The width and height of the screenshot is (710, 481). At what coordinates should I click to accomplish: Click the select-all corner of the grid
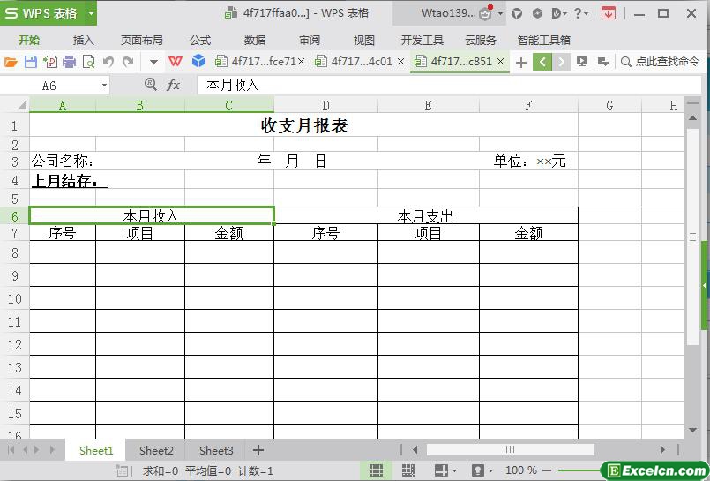pyautogui.click(x=14, y=105)
